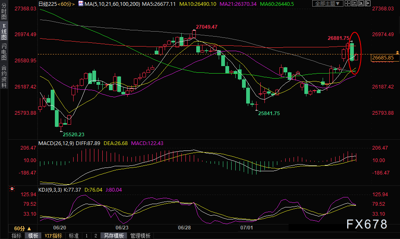Click the 06/20 date marker

coord(59,227)
